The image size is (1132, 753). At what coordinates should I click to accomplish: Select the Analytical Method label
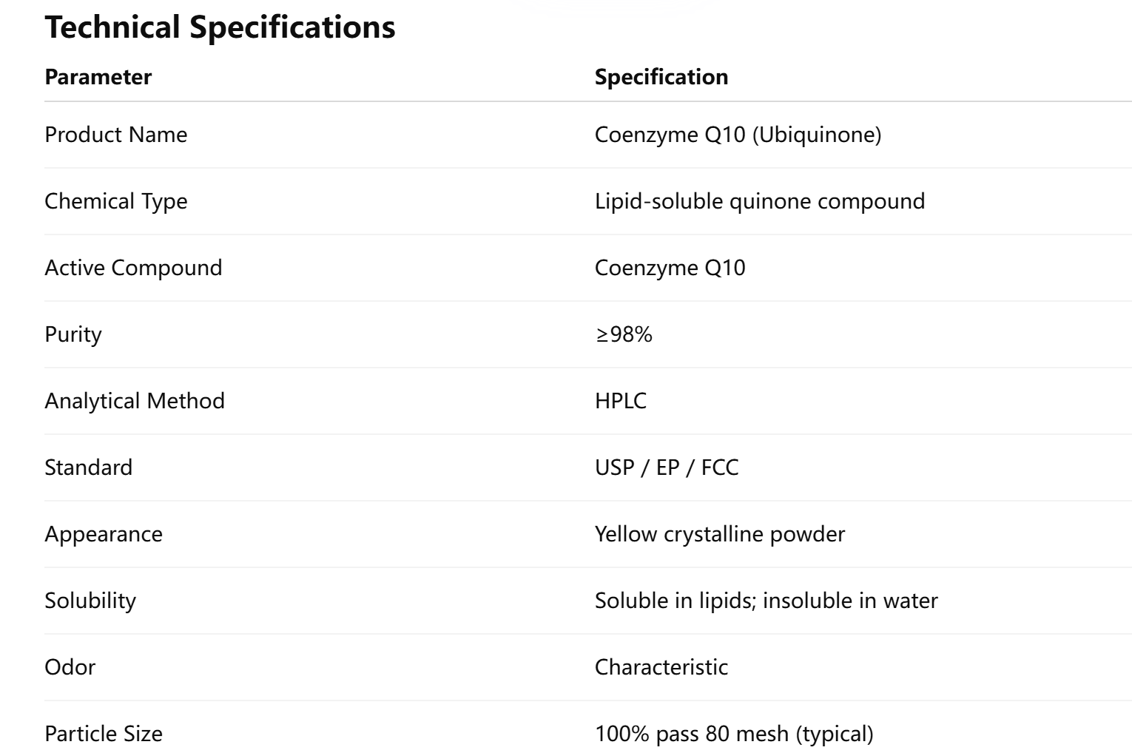134,401
